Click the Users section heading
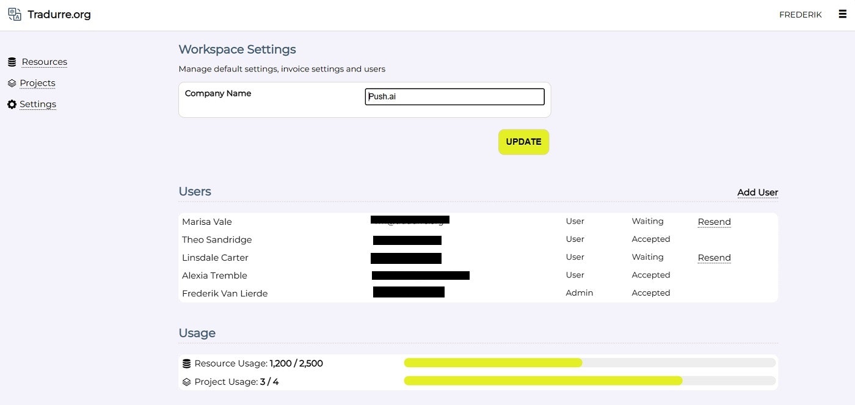The width and height of the screenshot is (855, 405). pyautogui.click(x=195, y=191)
